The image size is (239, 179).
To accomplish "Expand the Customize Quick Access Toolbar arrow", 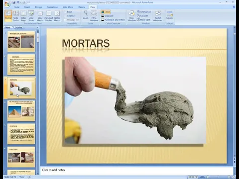I will (29, 2).
